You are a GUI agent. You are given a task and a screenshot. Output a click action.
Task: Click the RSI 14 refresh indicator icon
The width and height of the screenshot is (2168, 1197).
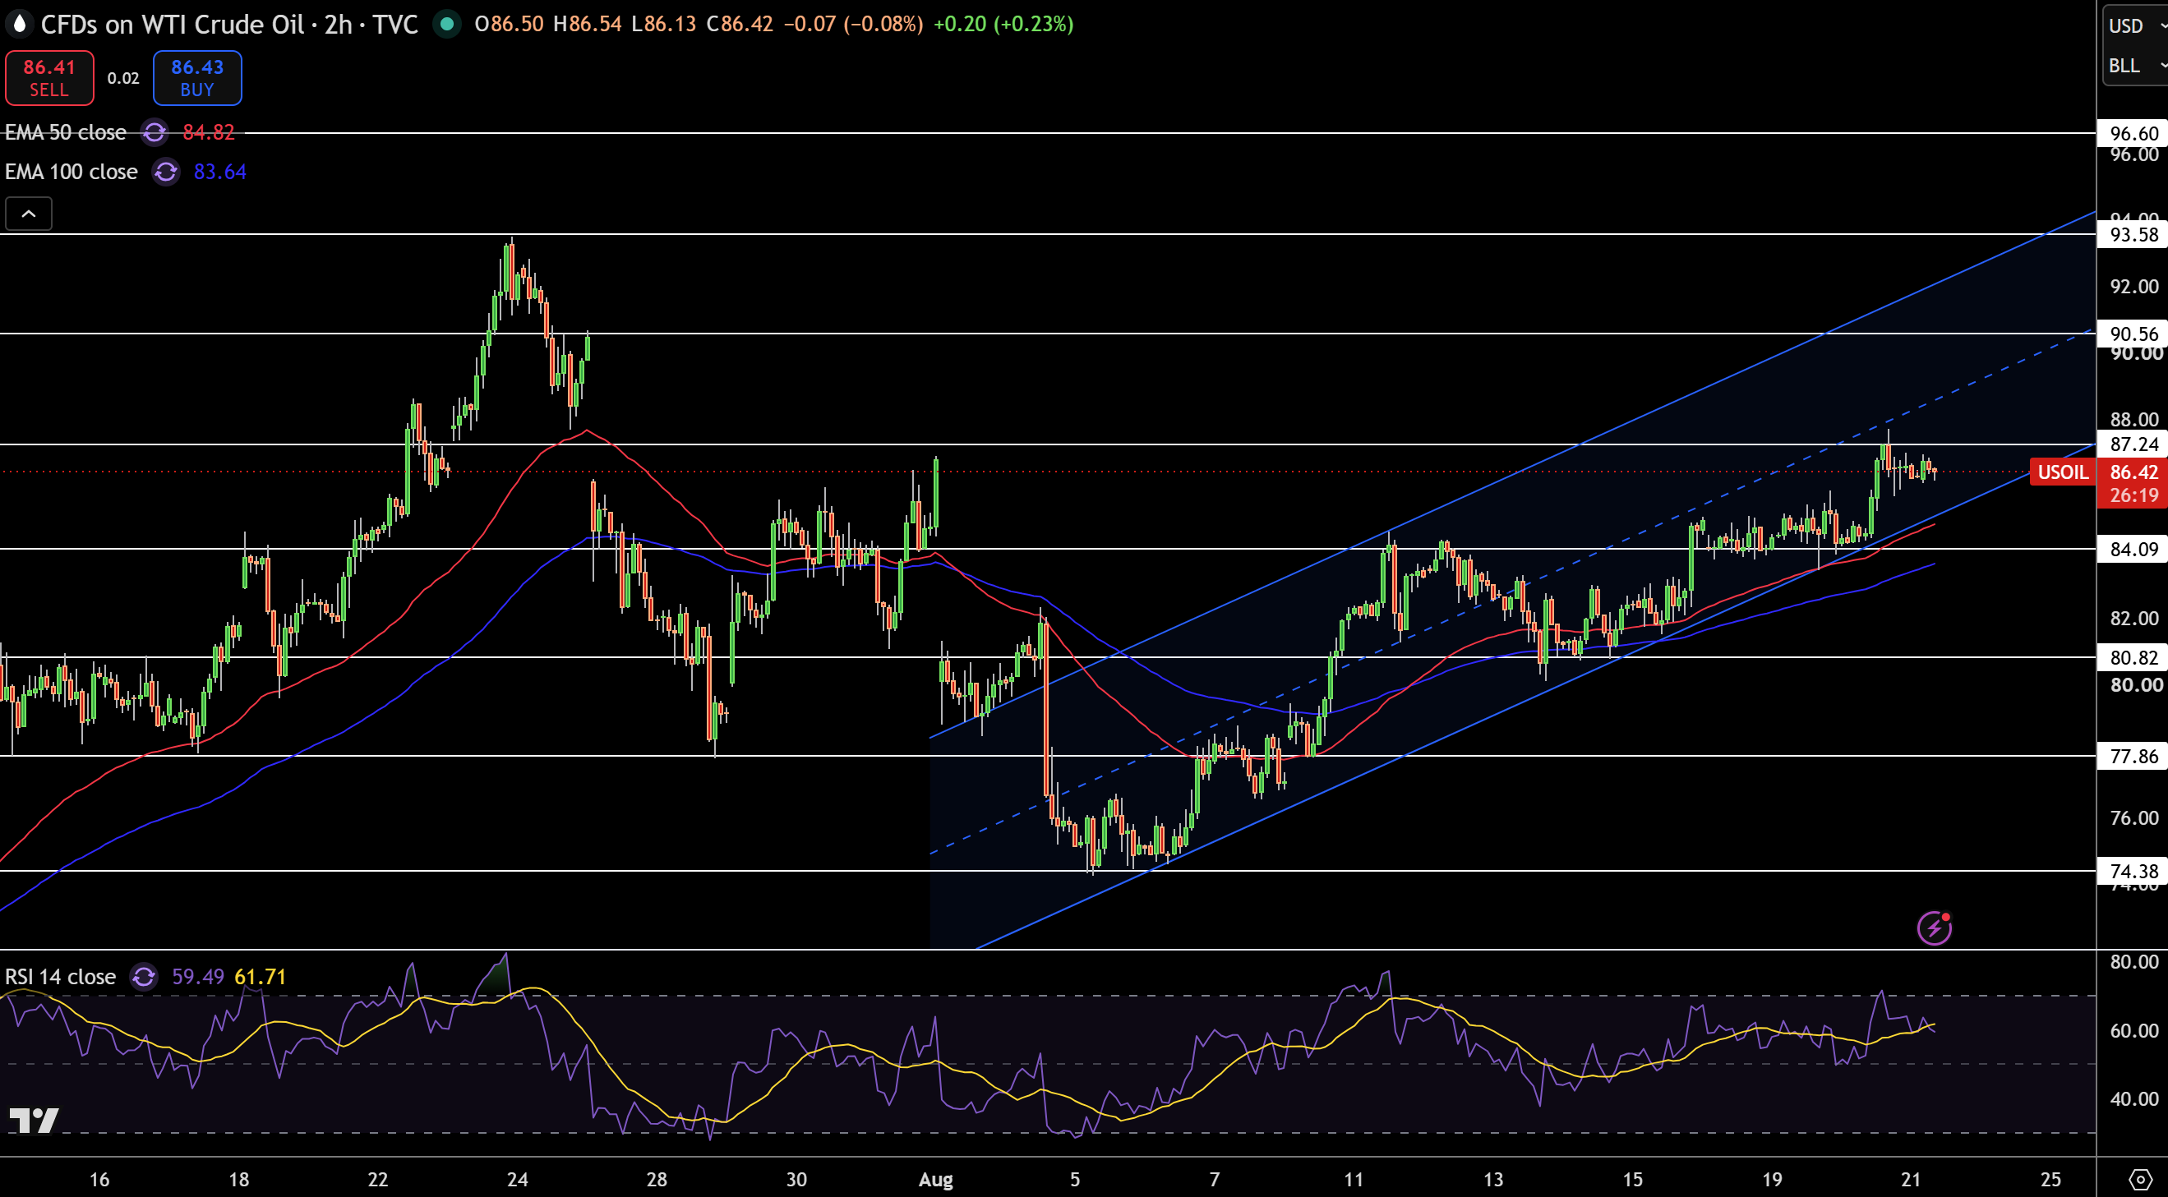pyautogui.click(x=144, y=977)
